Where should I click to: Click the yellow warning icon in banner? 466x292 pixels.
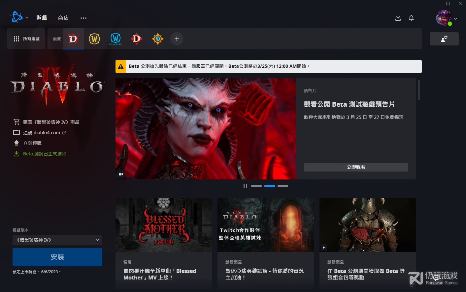pos(121,66)
